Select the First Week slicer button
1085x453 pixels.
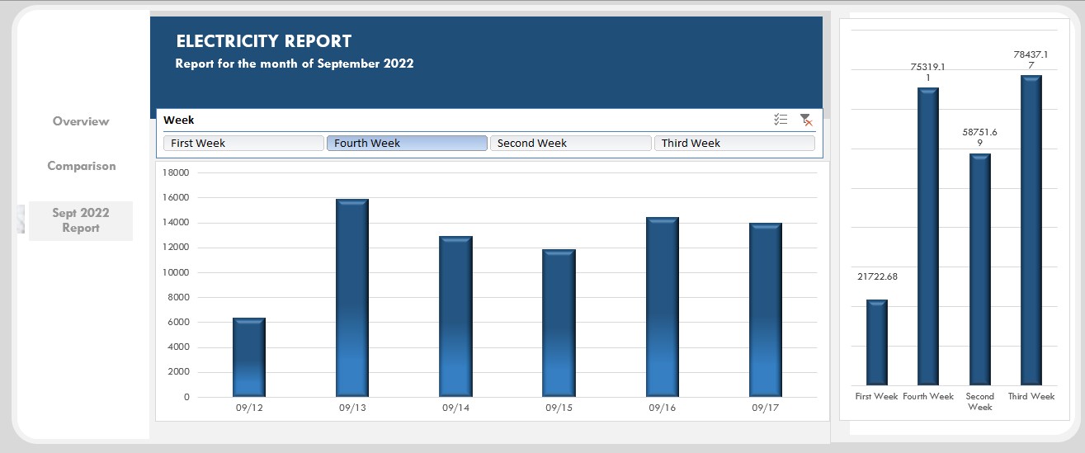tap(243, 143)
